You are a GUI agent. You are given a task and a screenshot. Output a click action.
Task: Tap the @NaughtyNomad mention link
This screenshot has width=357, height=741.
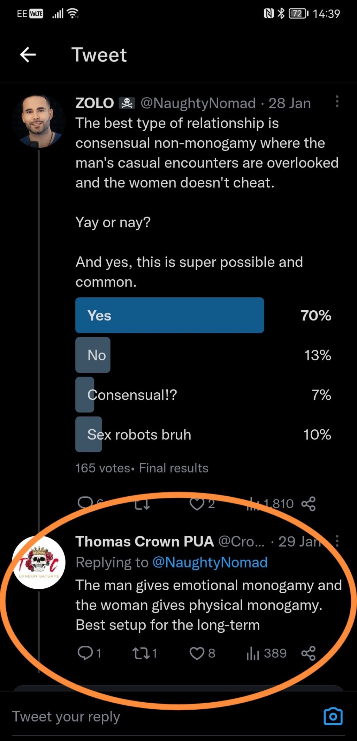[210, 562]
